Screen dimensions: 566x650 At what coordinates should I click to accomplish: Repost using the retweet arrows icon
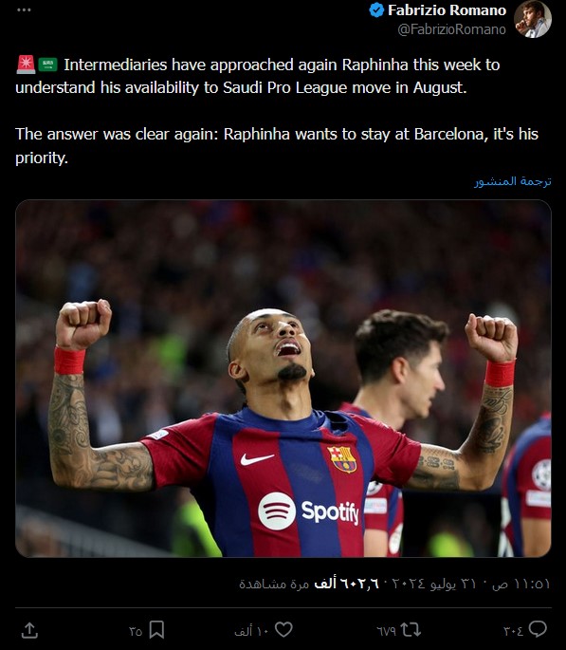(x=411, y=630)
